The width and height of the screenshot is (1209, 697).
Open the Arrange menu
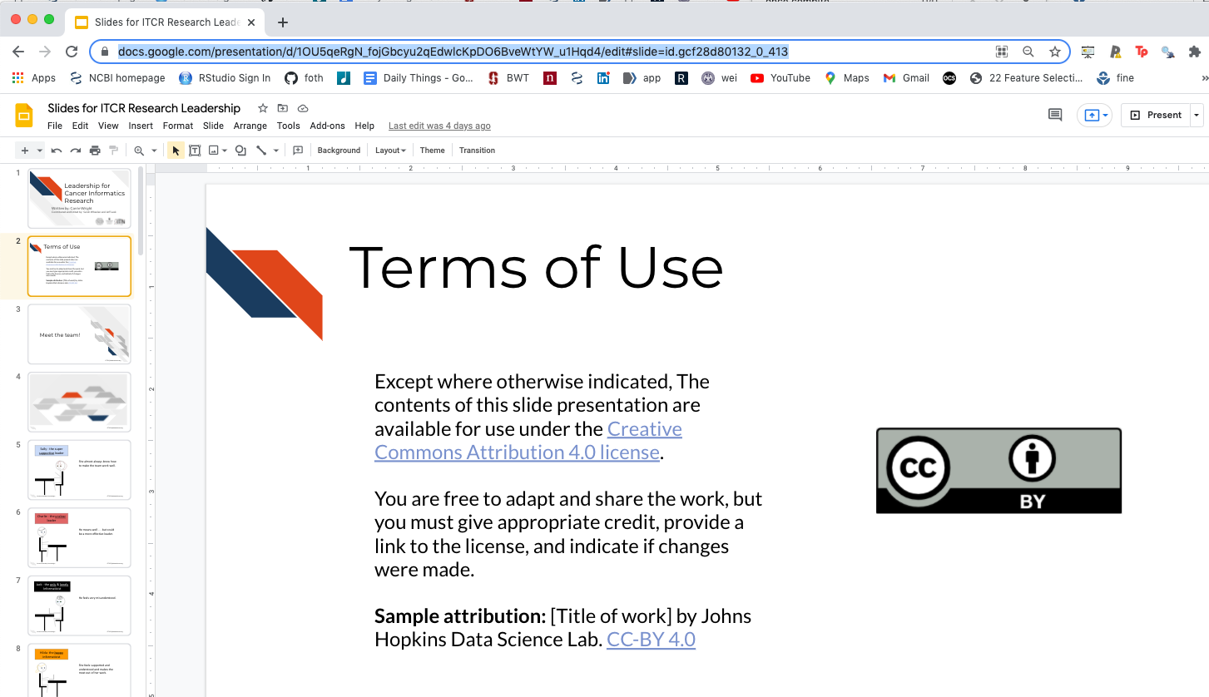250,126
